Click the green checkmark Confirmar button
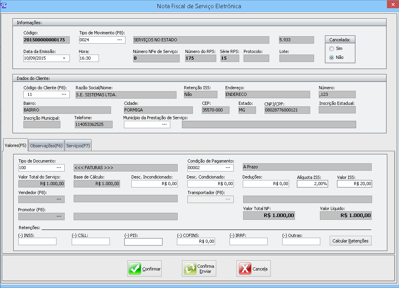 (145, 269)
